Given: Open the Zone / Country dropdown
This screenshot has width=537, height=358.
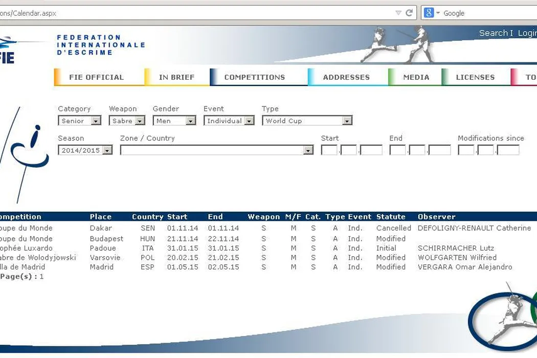Looking at the screenshot, I should click(x=308, y=150).
